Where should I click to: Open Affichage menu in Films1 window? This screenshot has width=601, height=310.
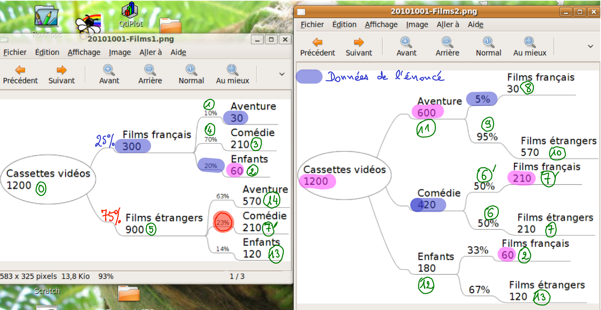[x=84, y=52]
